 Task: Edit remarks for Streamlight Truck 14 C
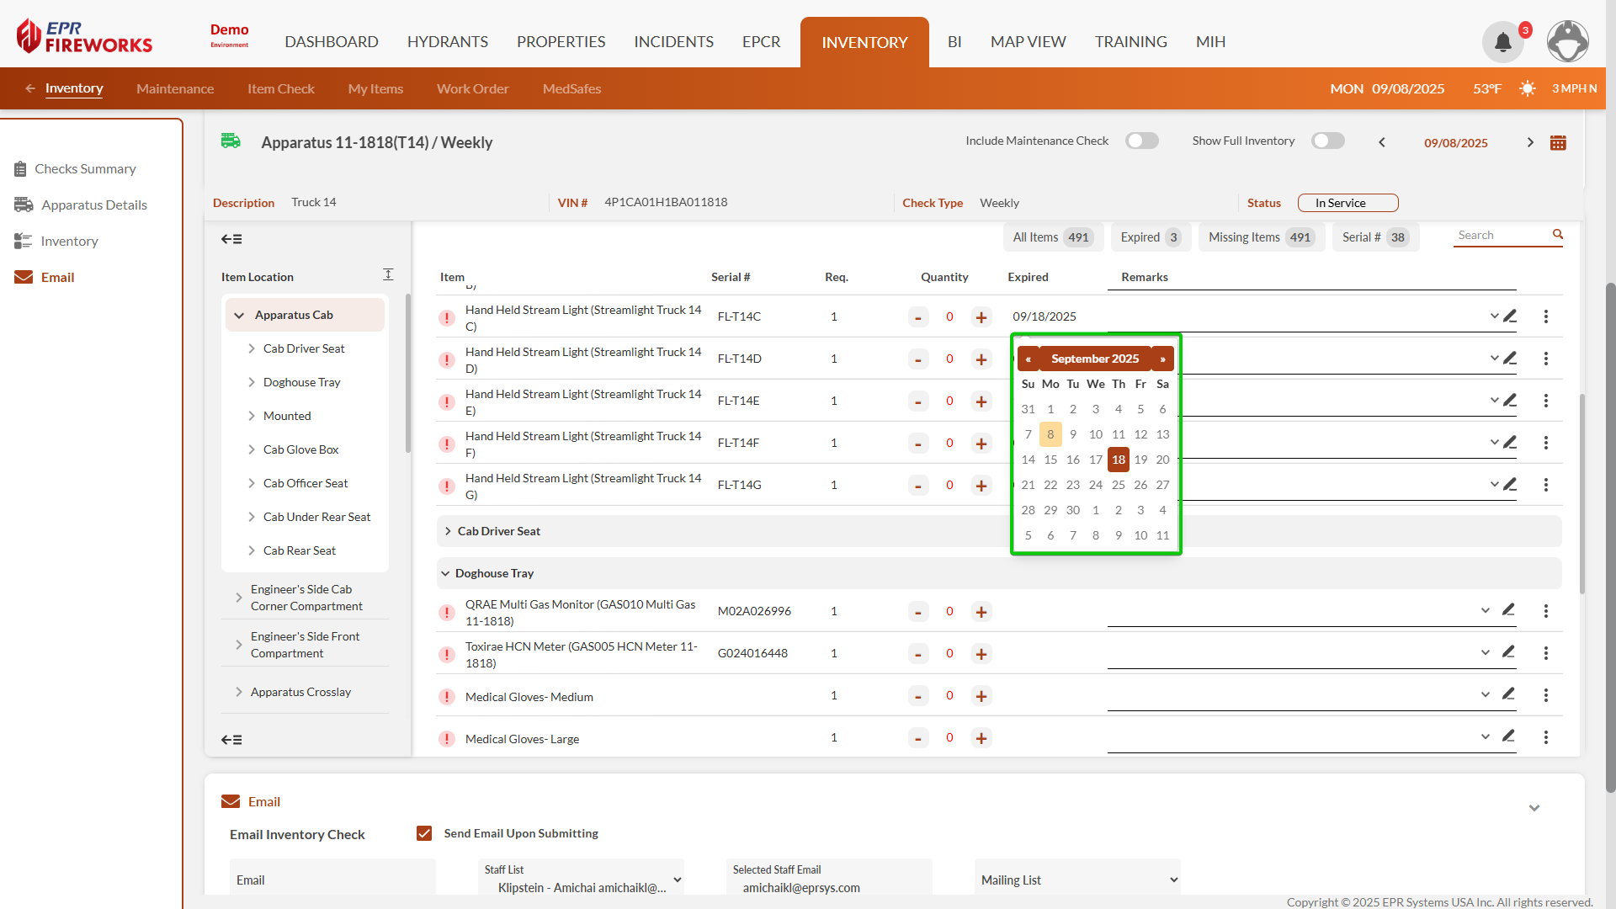coord(1510,316)
